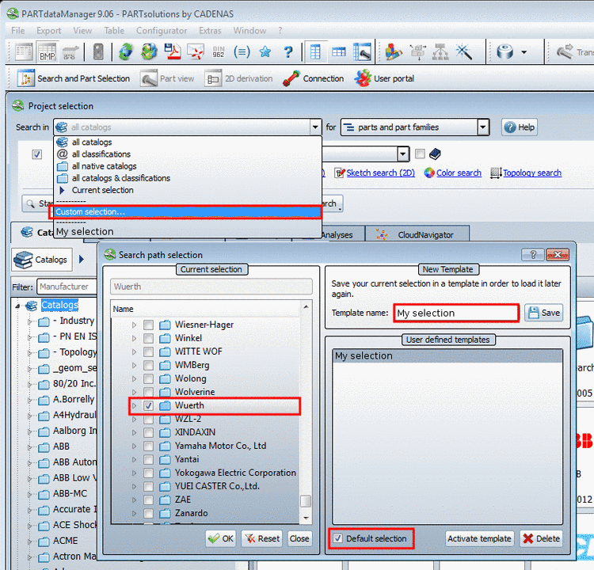594x570 pixels.
Task: Open the Topology search link
Action: (532, 173)
